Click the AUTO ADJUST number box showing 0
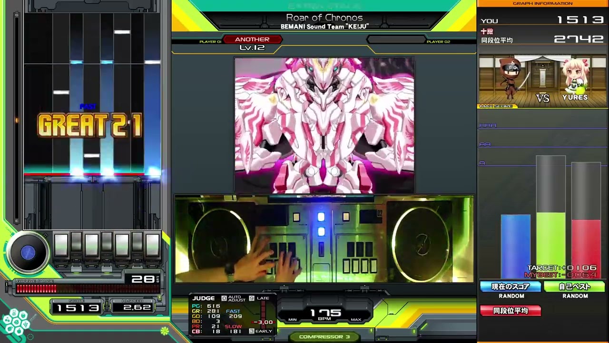 pos(224,298)
